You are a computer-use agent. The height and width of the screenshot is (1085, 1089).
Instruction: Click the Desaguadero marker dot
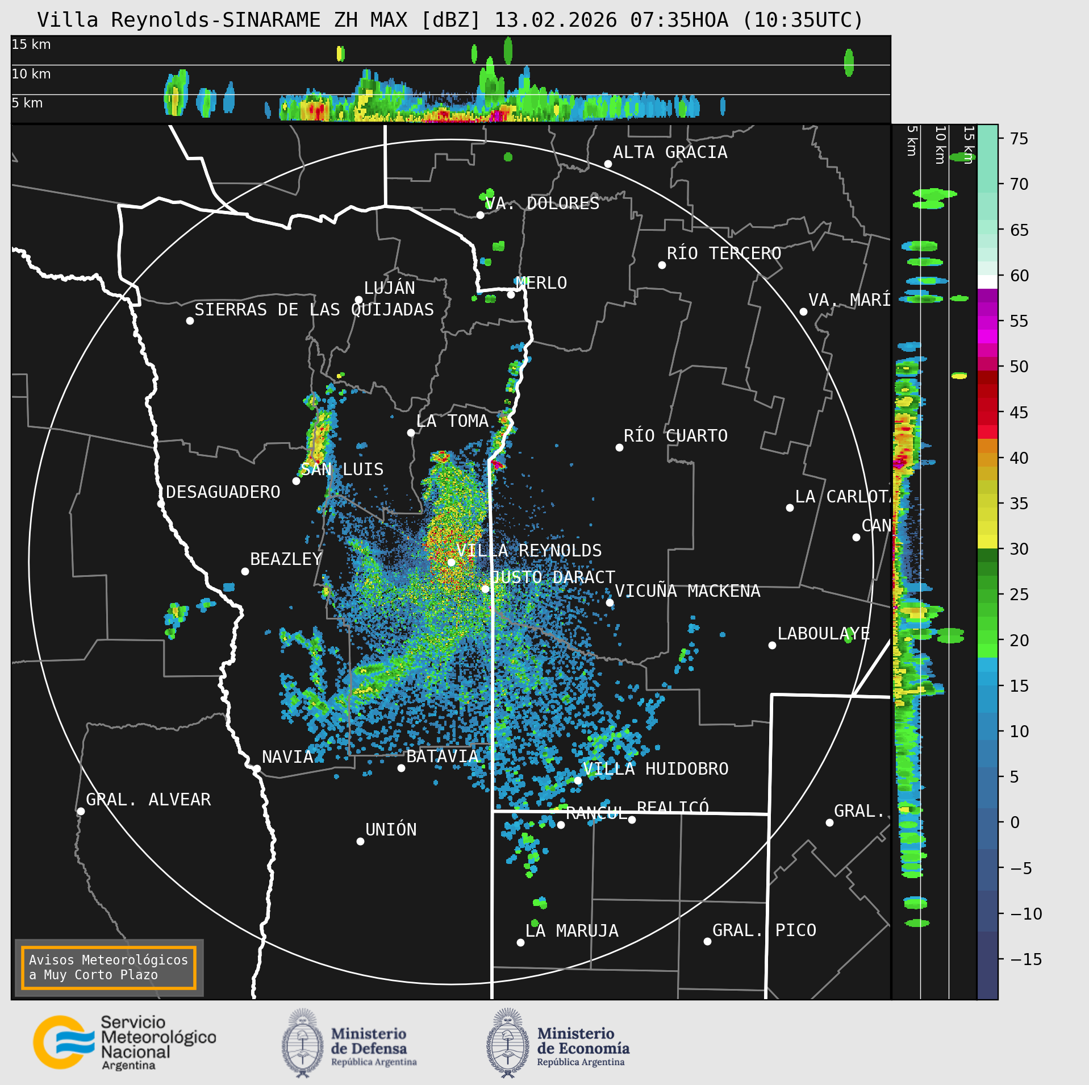click(161, 504)
